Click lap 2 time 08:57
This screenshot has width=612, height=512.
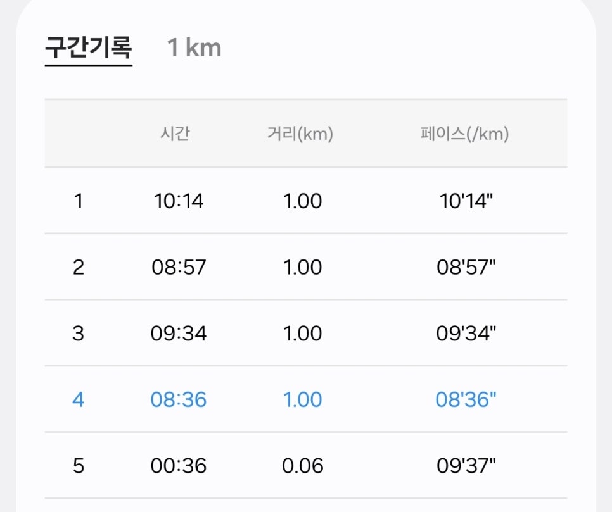coord(179,268)
